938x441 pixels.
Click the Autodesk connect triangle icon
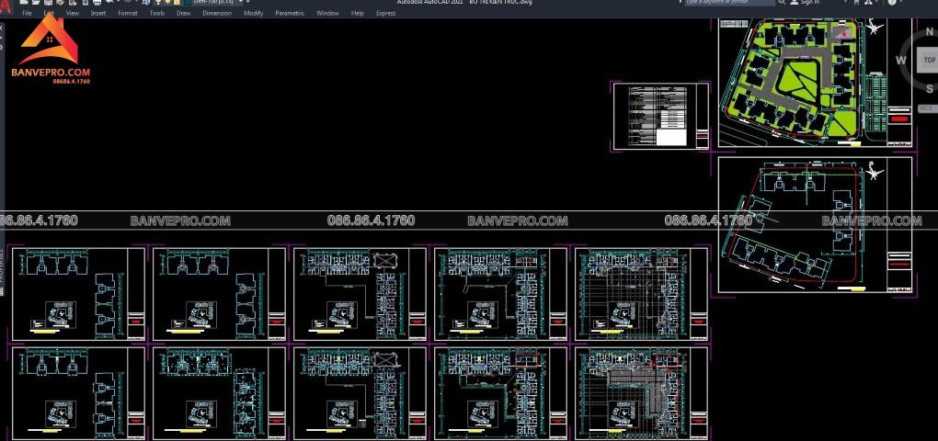tap(868, 3)
